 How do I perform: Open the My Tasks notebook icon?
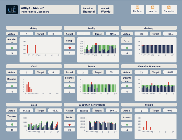pyautogui.click(x=137, y=7)
